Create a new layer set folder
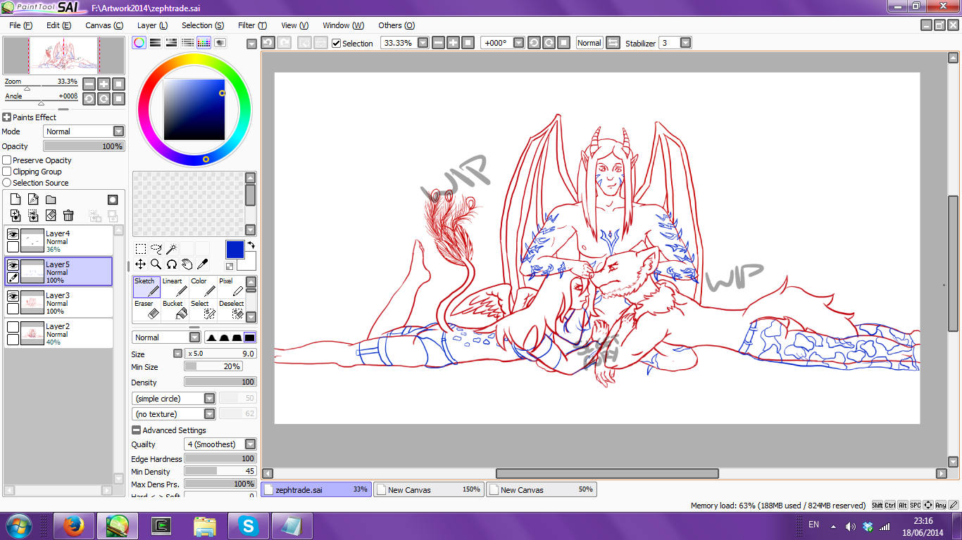This screenshot has width=962, height=540. click(51, 200)
